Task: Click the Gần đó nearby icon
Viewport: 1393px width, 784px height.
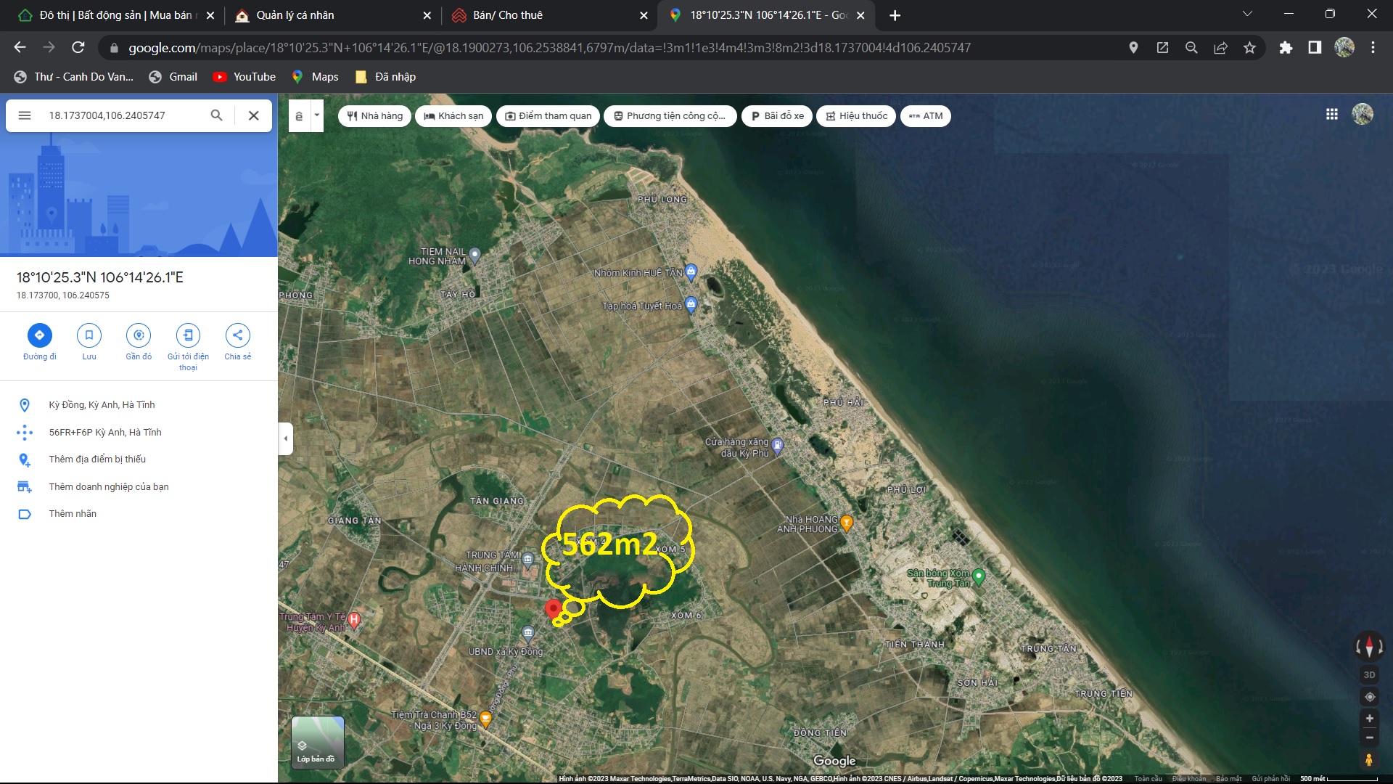Action: [139, 335]
